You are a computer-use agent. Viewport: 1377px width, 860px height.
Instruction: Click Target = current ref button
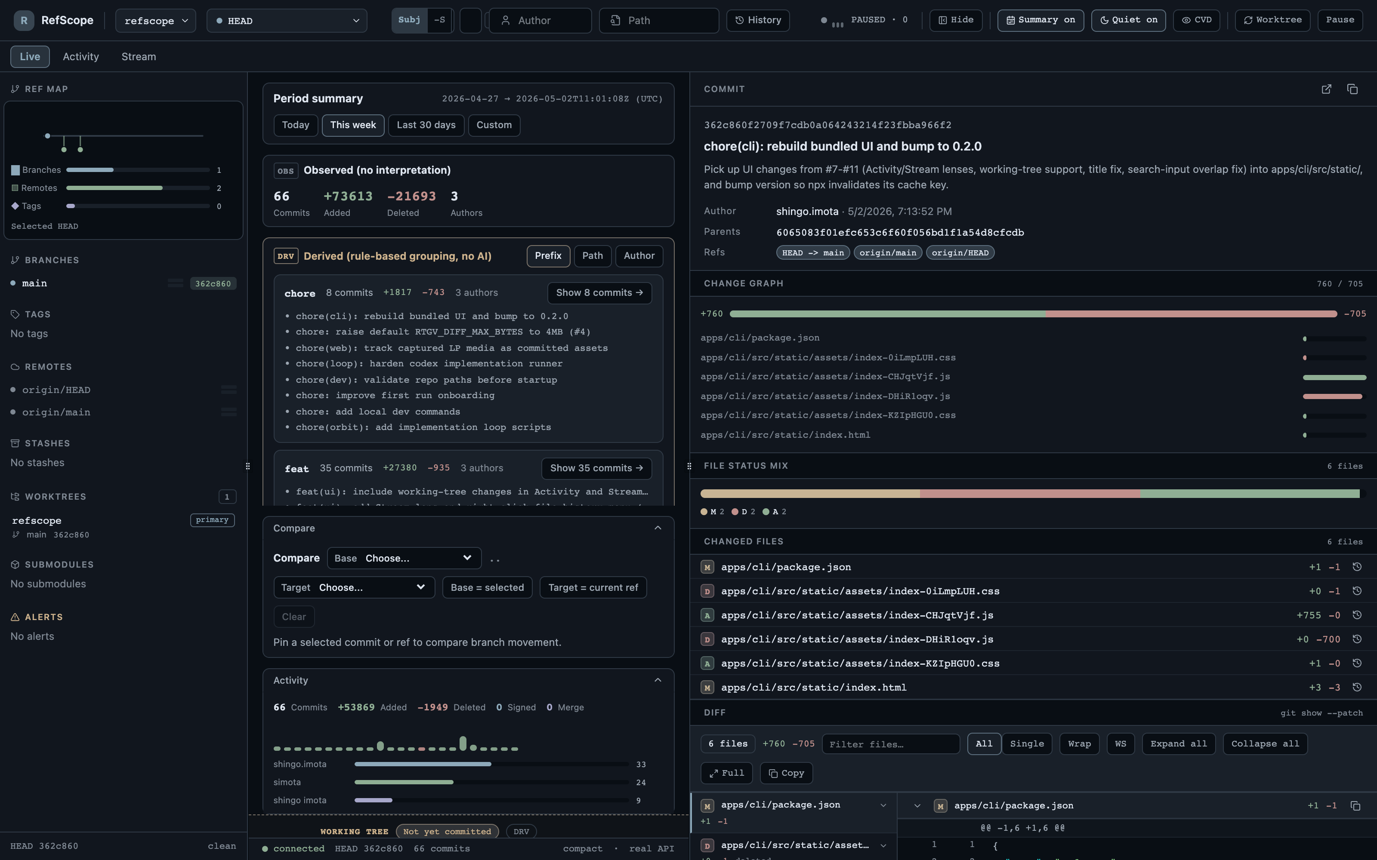coord(593,587)
